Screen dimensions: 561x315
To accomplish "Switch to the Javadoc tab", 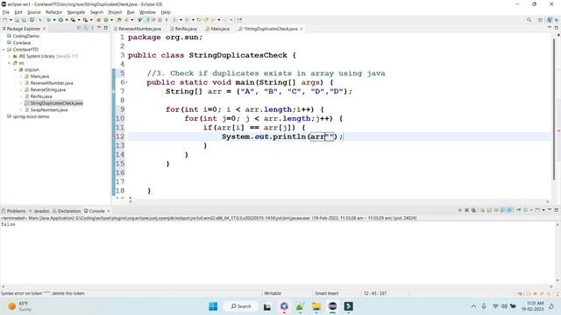I will point(39,211).
